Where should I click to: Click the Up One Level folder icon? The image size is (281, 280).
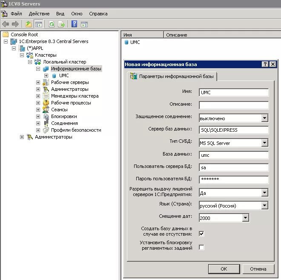(x=29, y=24)
